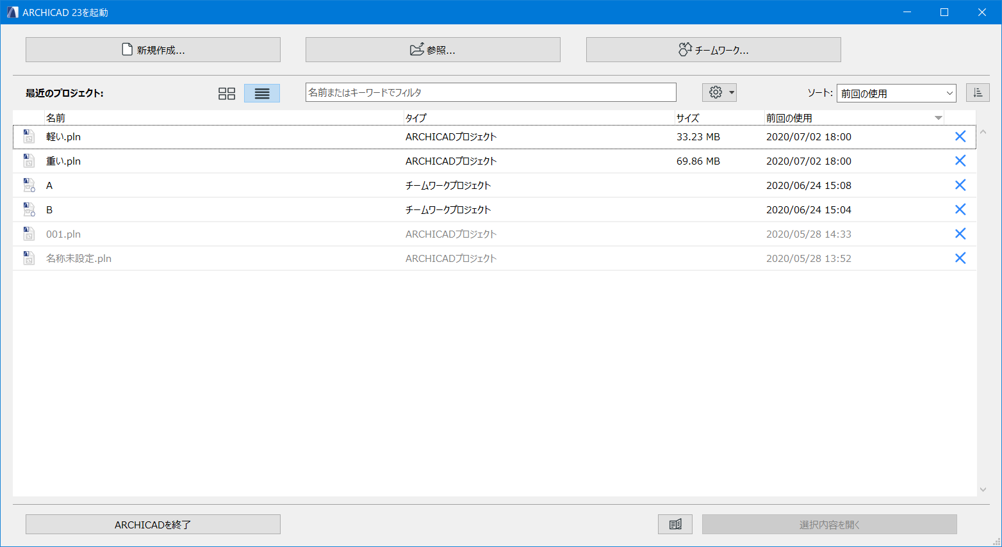Select the 重い.pln project row

click(495, 161)
